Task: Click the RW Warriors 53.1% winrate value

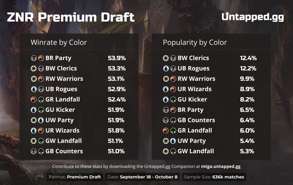Action: pyautogui.click(x=116, y=79)
